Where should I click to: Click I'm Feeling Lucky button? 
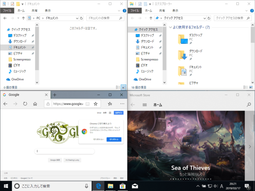coord(73,160)
